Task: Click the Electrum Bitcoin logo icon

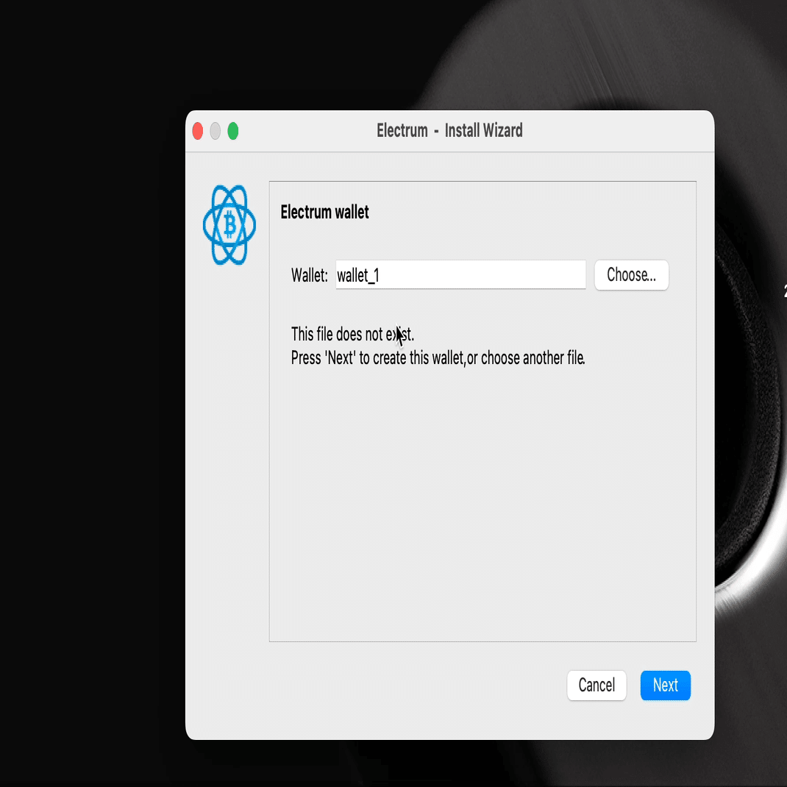Action: tap(229, 224)
